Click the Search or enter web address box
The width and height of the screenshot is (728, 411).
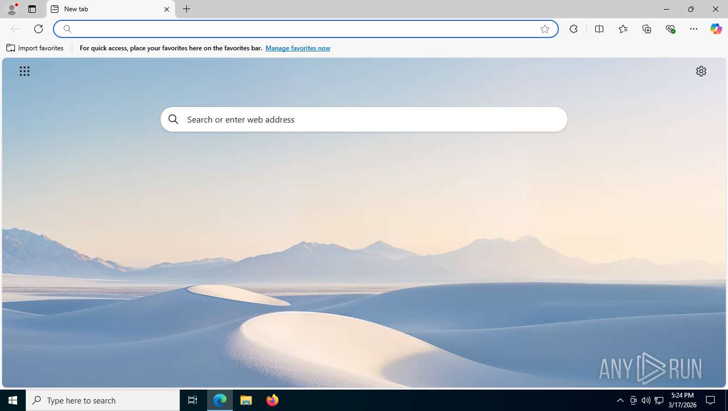tap(364, 119)
